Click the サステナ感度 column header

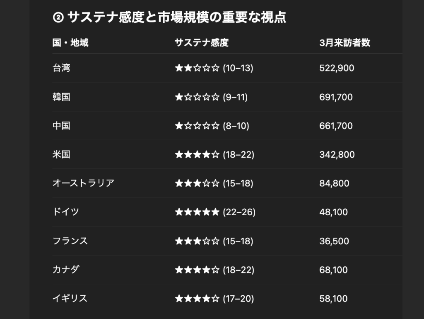point(202,42)
